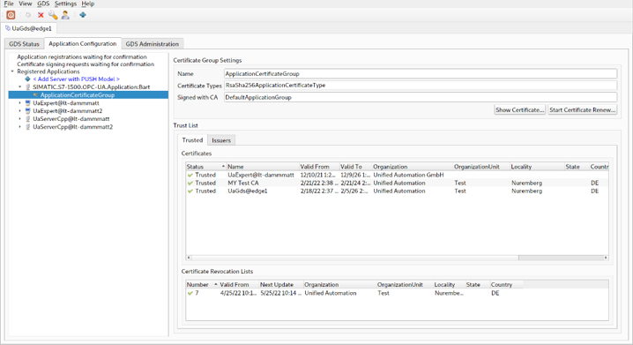The width and height of the screenshot is (633, 345).
Task: Sort certificates by the Name column header
Action: [x=263, y=167]
